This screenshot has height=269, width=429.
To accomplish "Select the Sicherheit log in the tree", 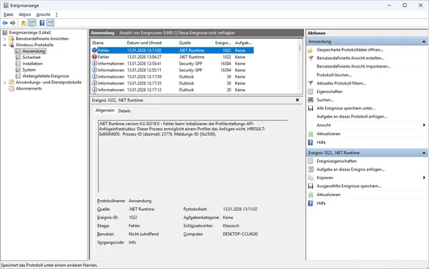I will [x=31, y=58].
